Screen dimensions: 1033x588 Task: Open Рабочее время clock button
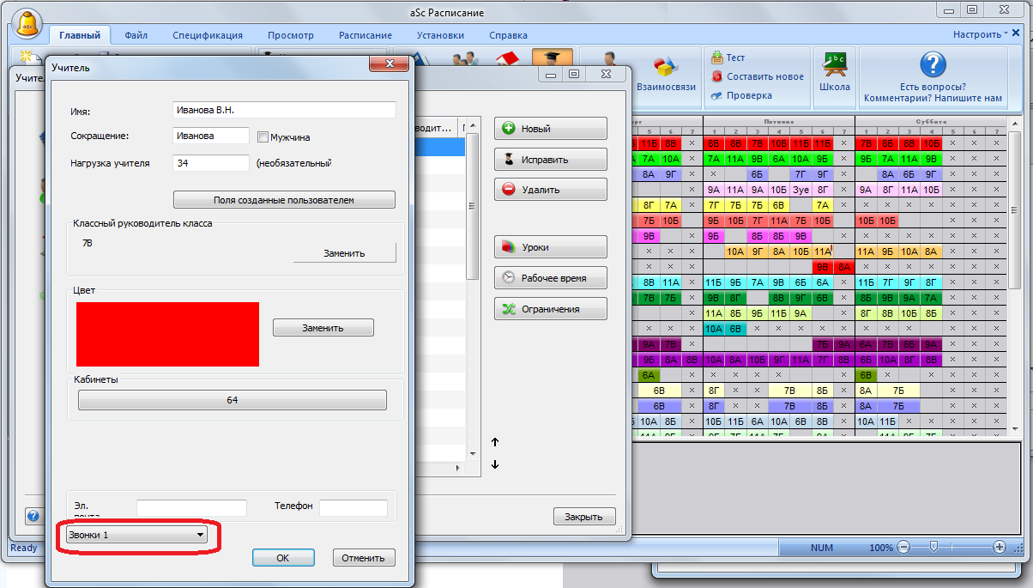[550, 278]
